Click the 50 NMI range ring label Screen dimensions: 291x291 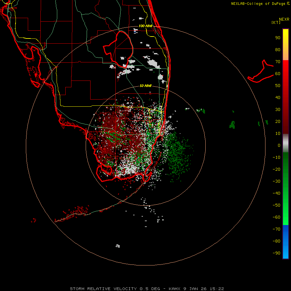pos(145,86)
